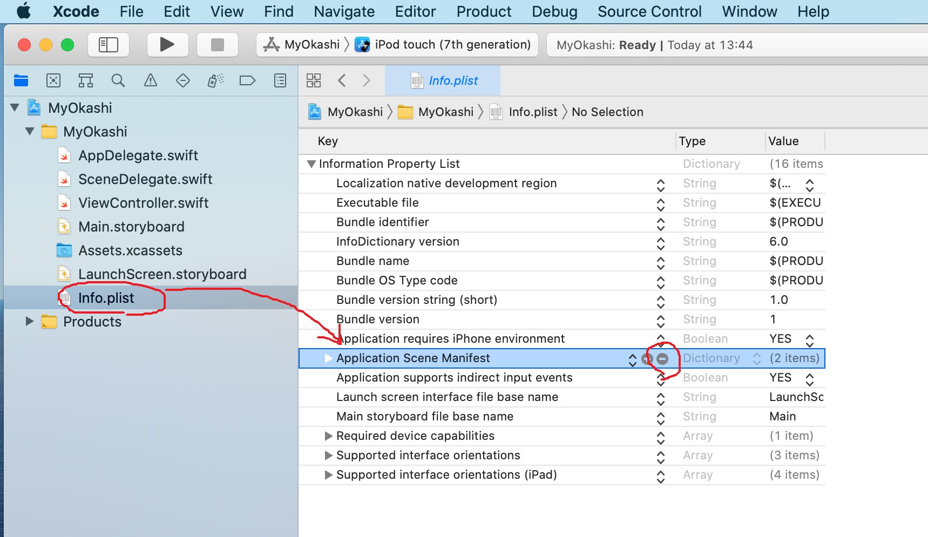
Task: Show the Source Control navigator icon
Action: coord(53,80)
